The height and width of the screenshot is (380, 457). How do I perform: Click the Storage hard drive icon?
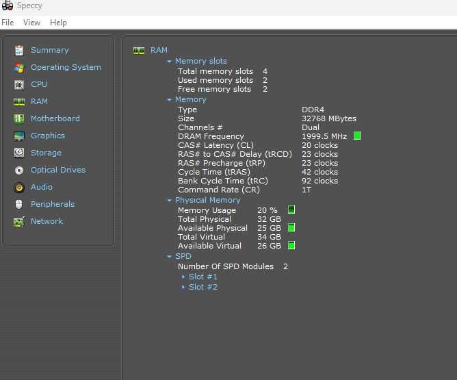[x=19, y=153]
